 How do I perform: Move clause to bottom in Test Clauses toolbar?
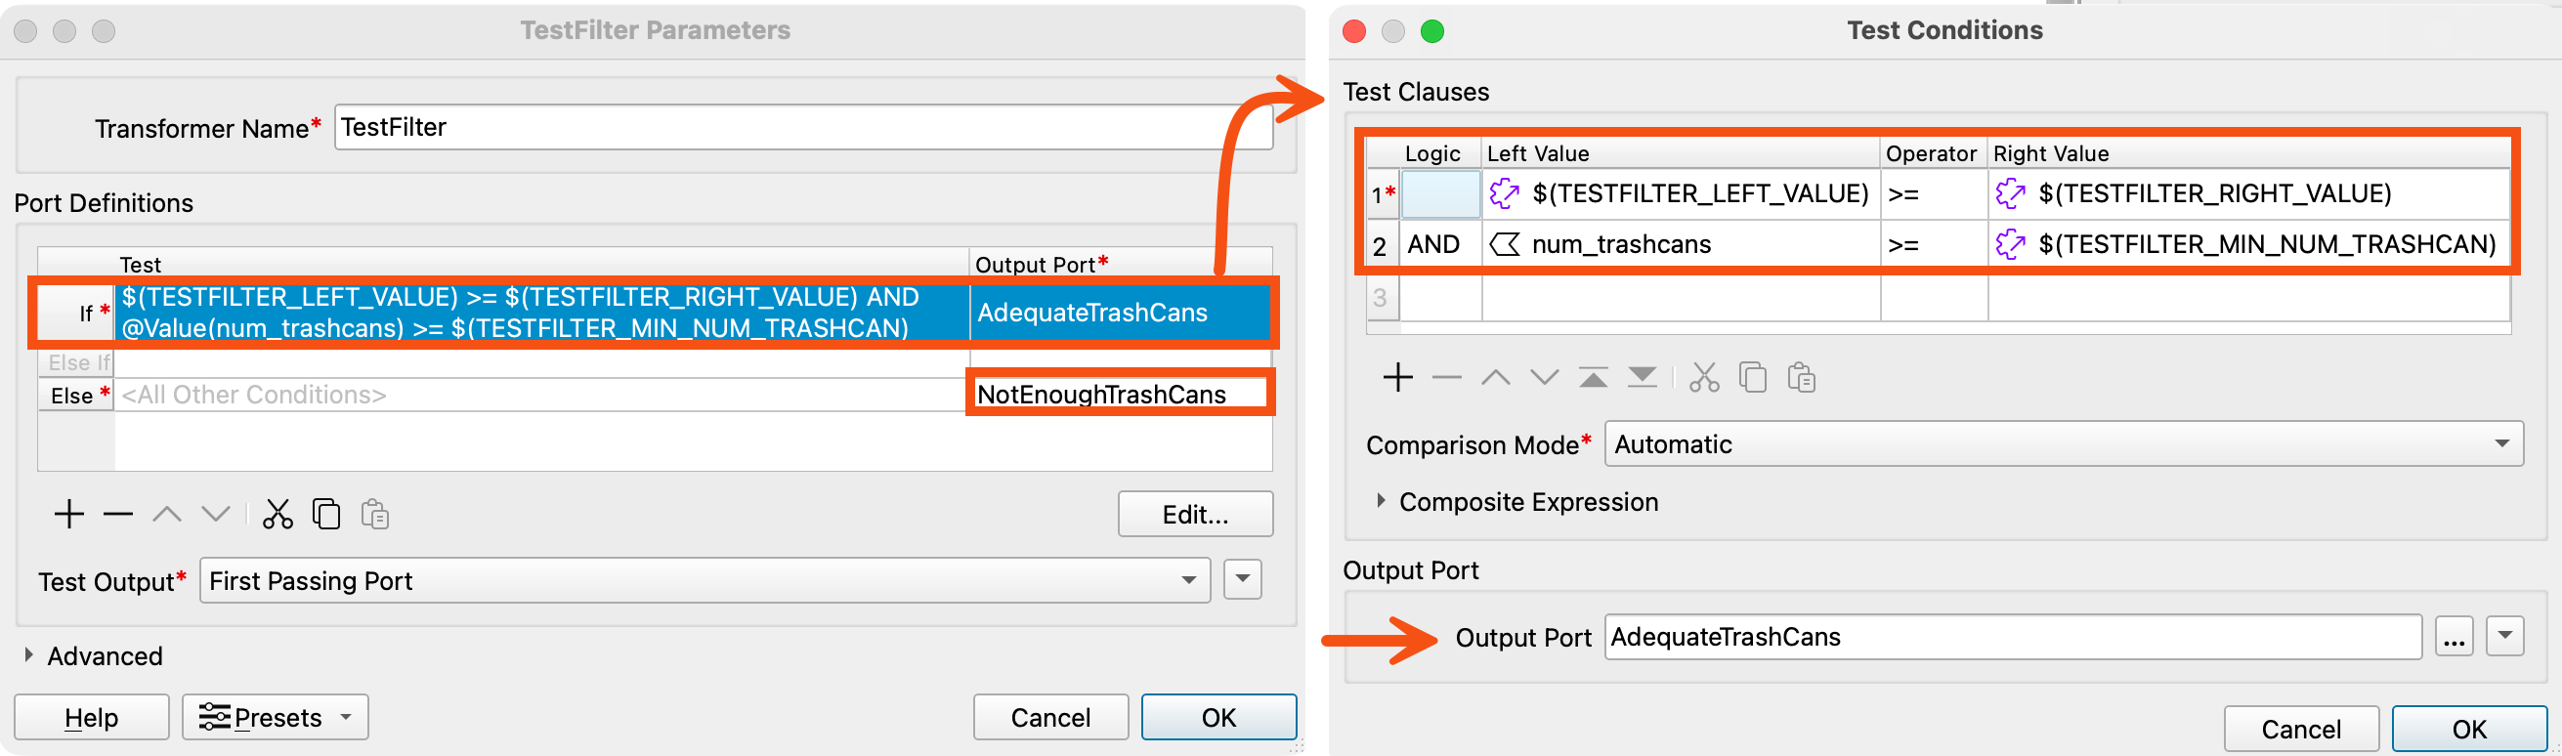tap(1642, 378)
